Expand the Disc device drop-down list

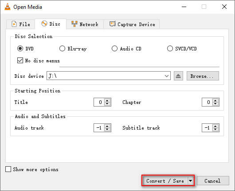coord(167,76)
